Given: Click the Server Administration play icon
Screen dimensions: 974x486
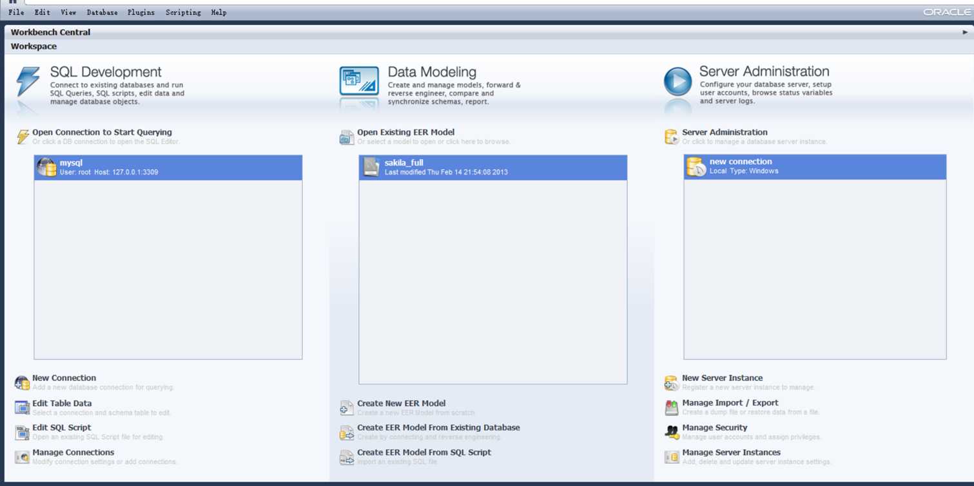Looking at the screenshot, I should pyautogui.click(x=677, y=82).
